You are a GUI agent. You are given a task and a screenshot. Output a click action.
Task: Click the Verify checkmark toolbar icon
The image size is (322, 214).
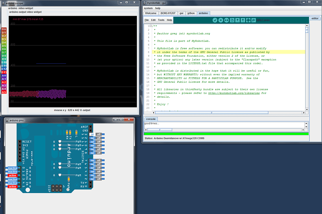[215, 20]
